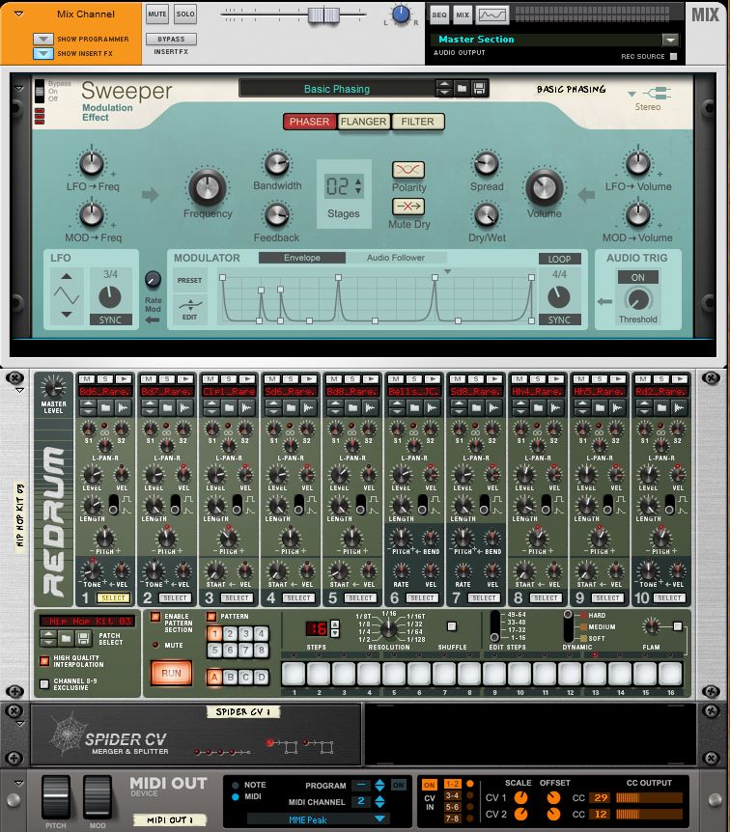This screenshot has width=730, height=832.
Task: Solo the Mix Channel
Action: tap(185, 14)
